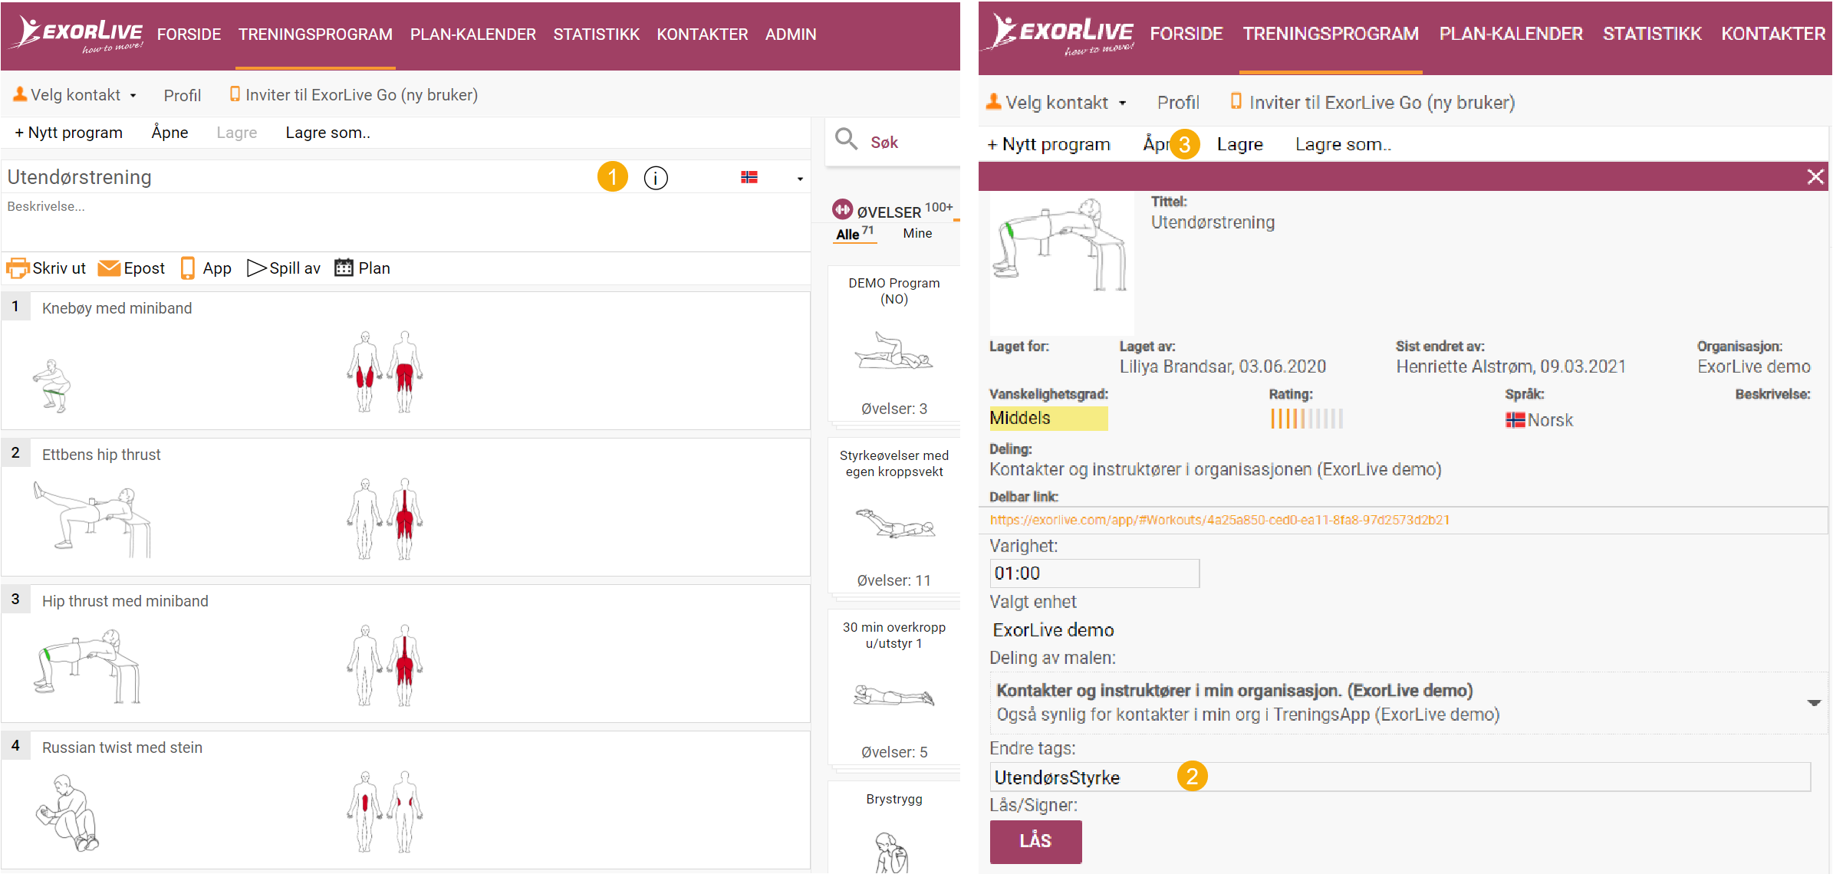Click muscle diagram for Russian twist med stein
The image size is (1833, 874).
click(x=385, y=812)
